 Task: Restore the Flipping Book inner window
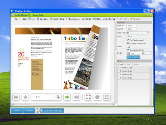[148, 15]
